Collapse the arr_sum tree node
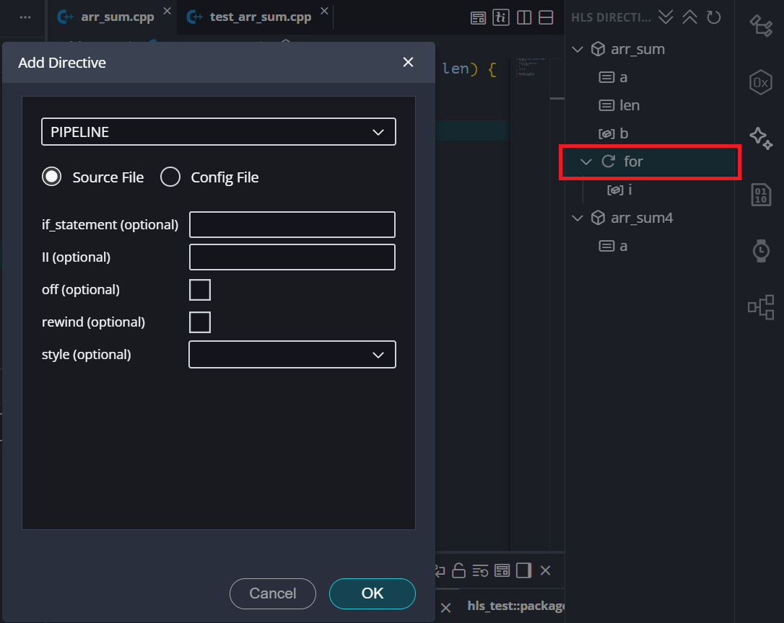The image size is (784, 623). coord(578,50)
